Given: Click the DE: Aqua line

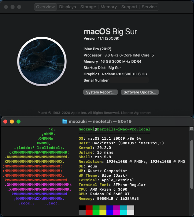Looking at the screenshot, I should point(88,166).
